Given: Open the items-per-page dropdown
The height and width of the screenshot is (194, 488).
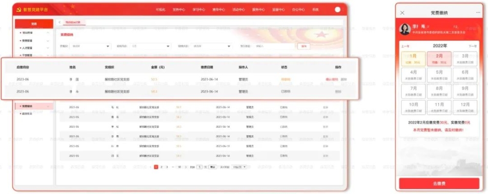Looking at the screenshot, I should (239, 167).
